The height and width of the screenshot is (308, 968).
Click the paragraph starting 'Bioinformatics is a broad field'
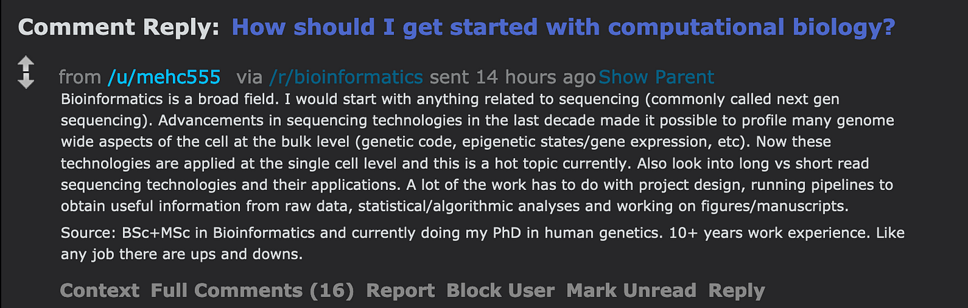(x=478, y=153)
